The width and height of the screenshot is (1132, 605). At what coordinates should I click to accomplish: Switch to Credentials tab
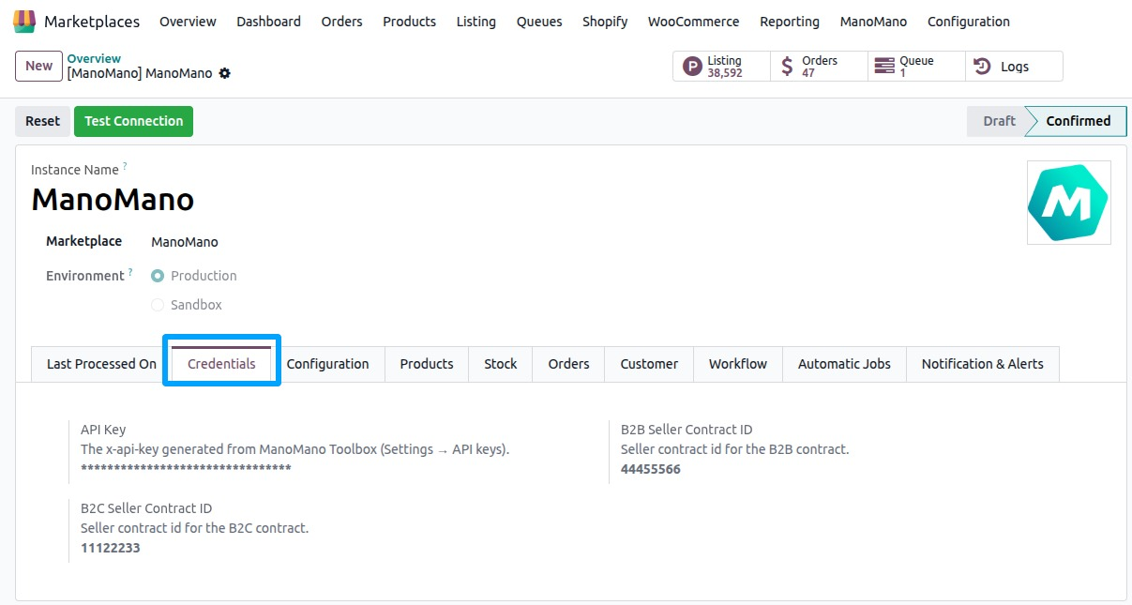click(x=221, y=364)
